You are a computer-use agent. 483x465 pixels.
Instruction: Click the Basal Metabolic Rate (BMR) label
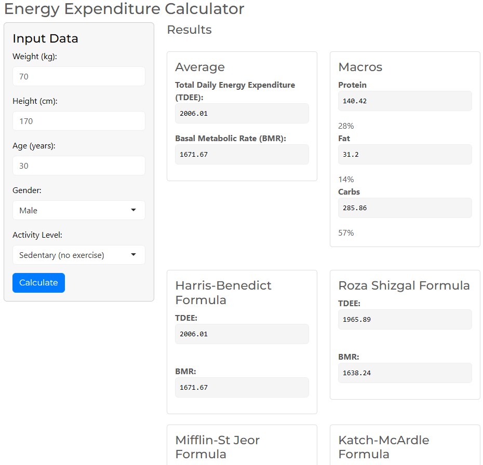coord(231,139)
